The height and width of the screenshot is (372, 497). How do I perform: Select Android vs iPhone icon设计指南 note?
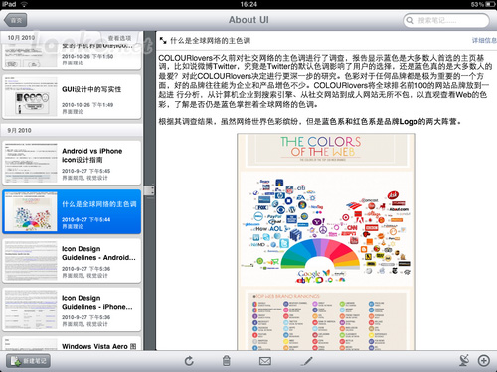72,163
